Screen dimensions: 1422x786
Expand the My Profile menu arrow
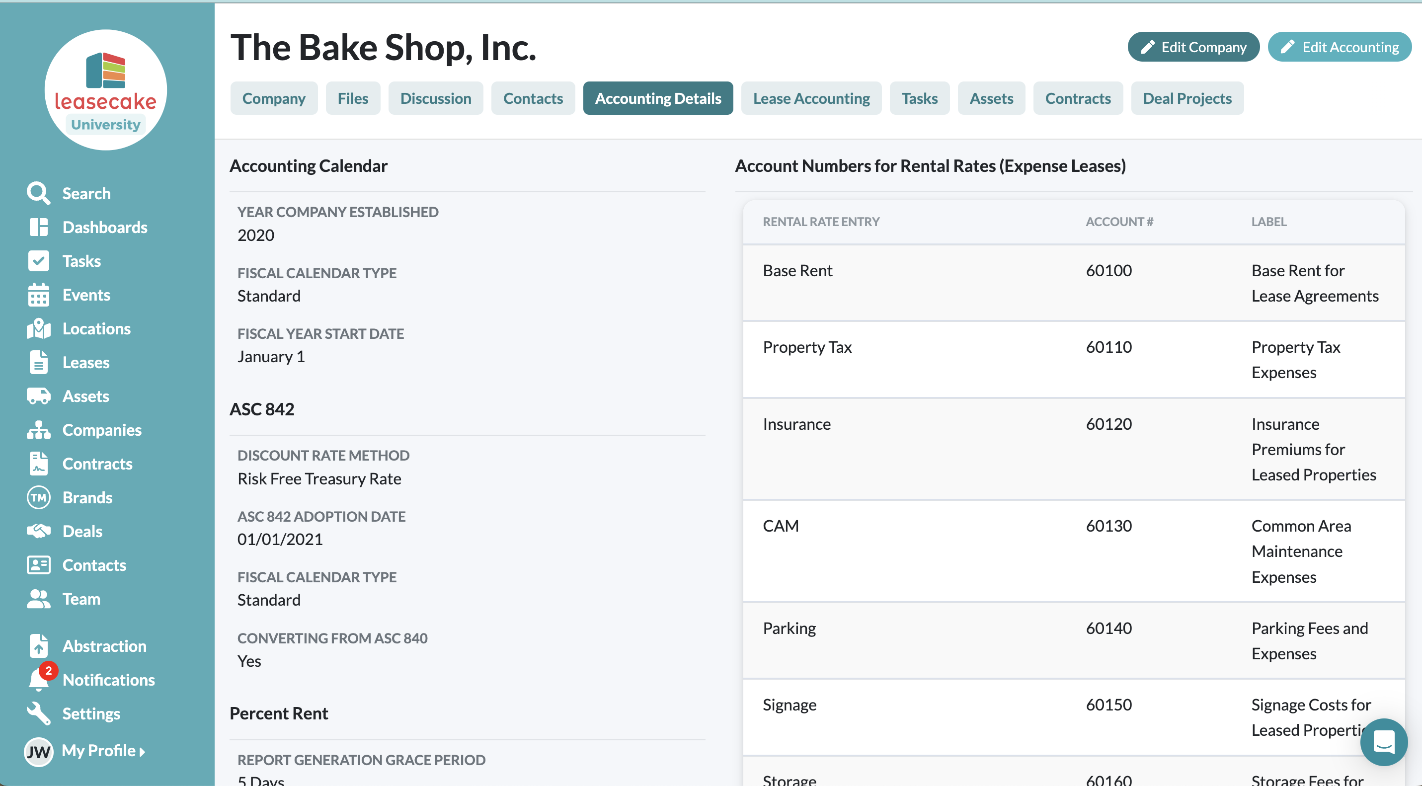[143, 751]
